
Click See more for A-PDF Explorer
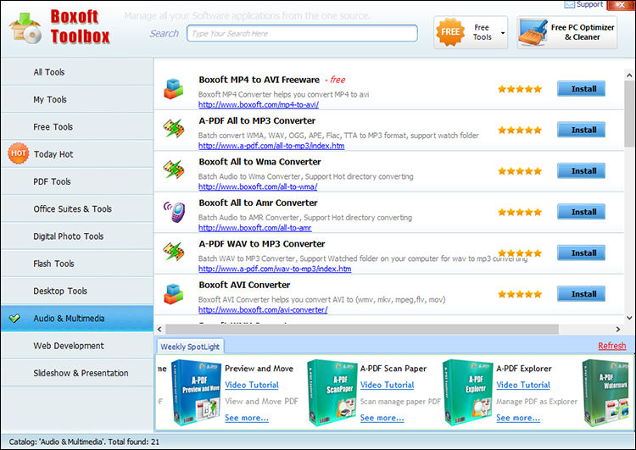coord(518,418)
